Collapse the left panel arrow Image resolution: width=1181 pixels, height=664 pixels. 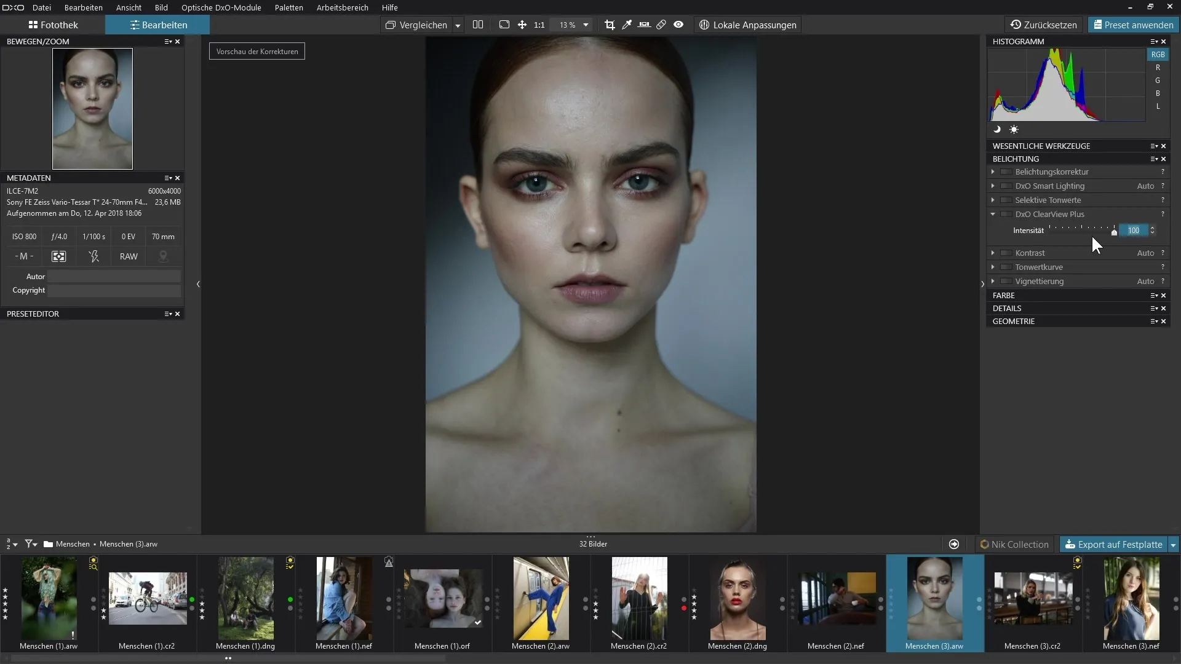198,284
